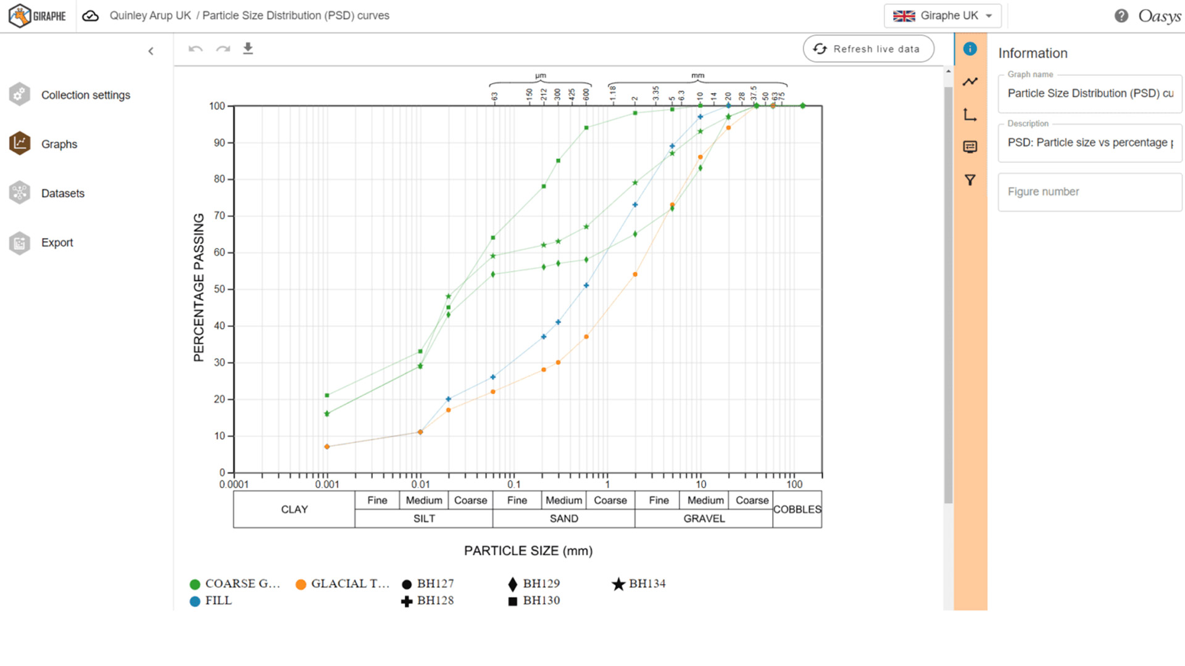Collapse the left sidebar with the chevron

coord(151,51)
